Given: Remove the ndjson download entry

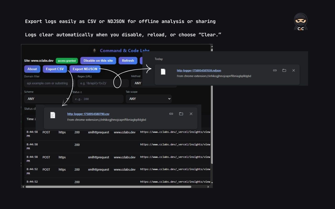Looking at the screenshot, I should point(294,70).
